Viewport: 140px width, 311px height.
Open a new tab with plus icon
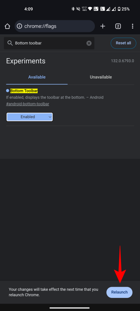pos(103,26)
